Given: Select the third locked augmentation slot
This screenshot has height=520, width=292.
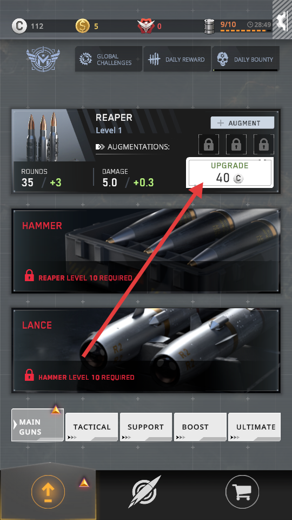Looking at the screenshot, I should pyautogui.click(x=263, y=145).
